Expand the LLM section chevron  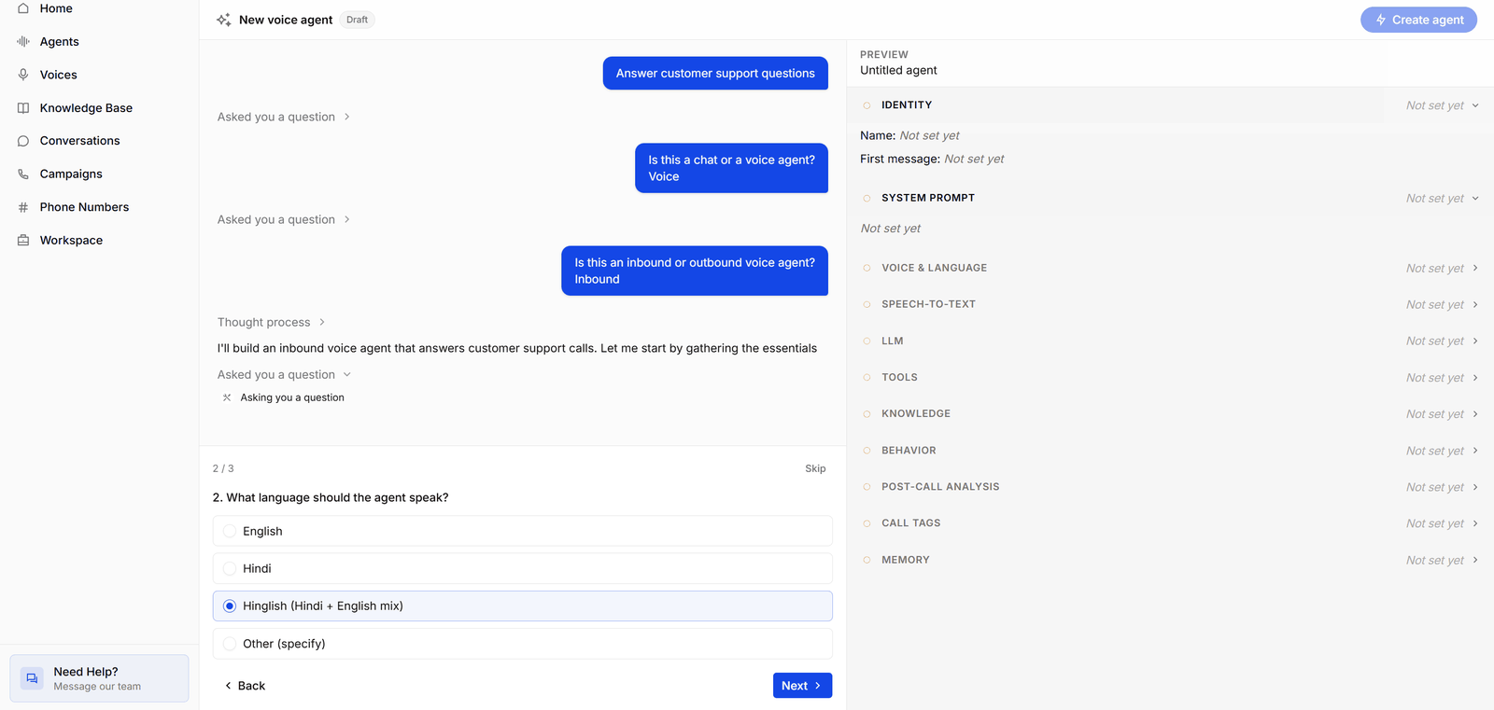(x=1475, y=341)
